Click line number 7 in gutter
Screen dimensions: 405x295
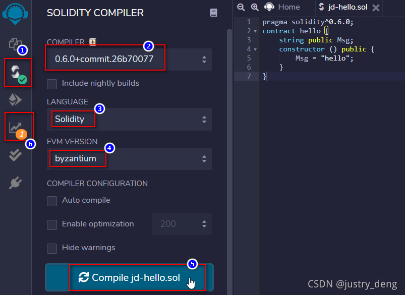point(249,77)
